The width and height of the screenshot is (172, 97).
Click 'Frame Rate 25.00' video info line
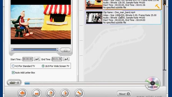pyautogui.click(x=130, y=15)
